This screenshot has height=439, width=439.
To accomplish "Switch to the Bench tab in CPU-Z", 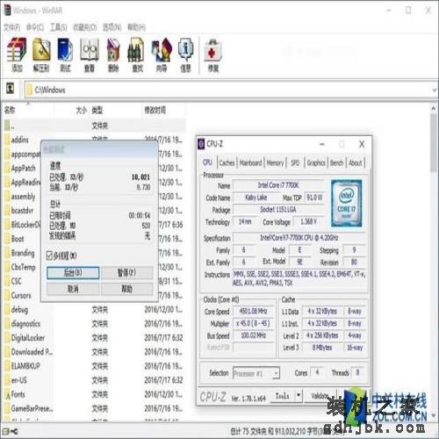I will tap(337, 162).
